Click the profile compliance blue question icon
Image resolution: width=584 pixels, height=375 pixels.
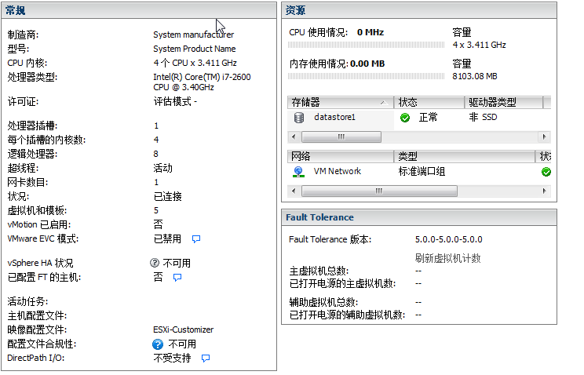(158, 344)
